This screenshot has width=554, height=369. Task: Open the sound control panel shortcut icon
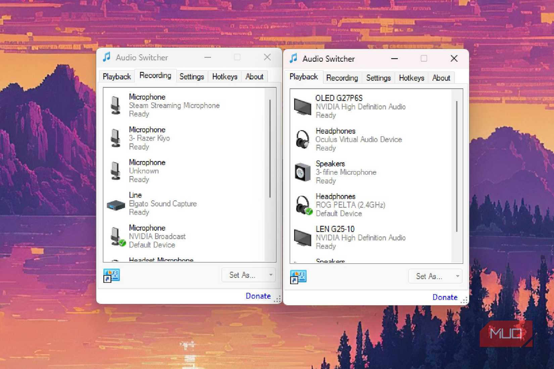tap(111, 275)
